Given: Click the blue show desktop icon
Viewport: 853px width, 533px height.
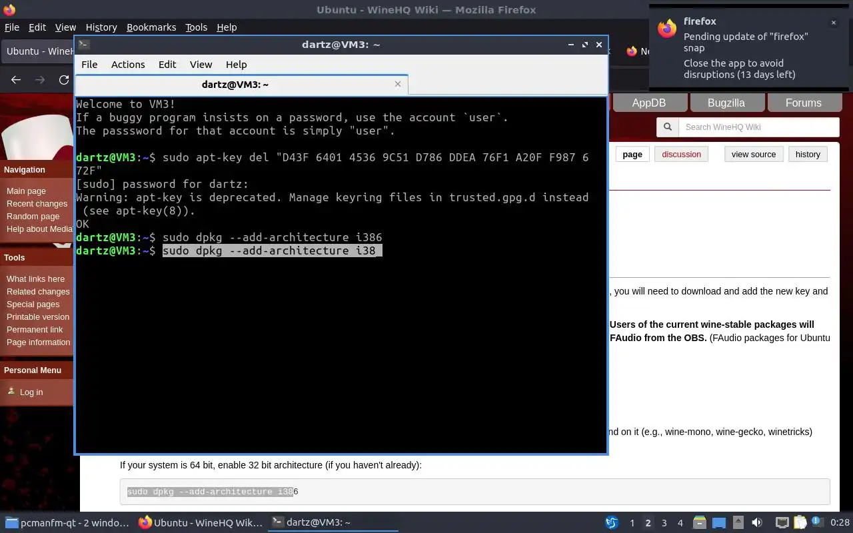Looking at the screenshot, I should [718, 523].
